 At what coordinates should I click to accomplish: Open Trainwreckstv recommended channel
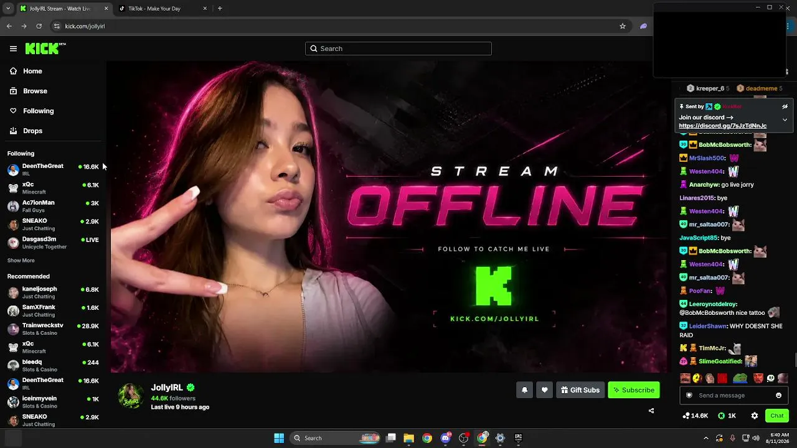click(53, 329)
